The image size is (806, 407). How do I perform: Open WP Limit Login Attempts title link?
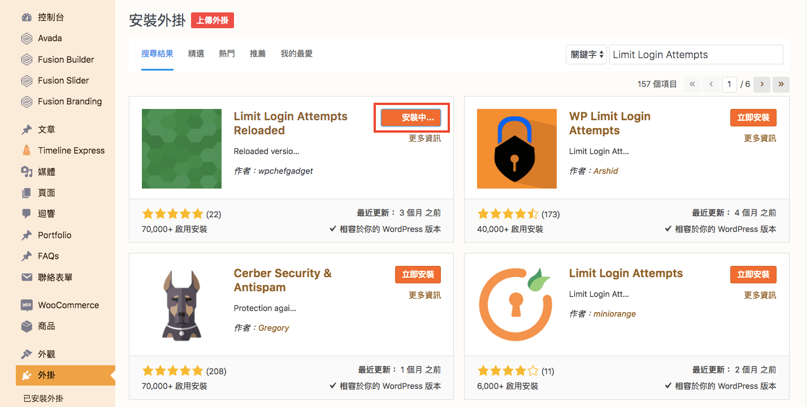coord(610,123)
